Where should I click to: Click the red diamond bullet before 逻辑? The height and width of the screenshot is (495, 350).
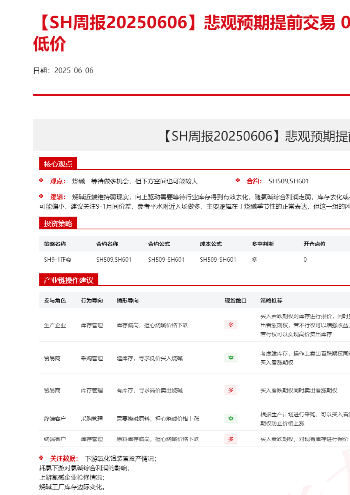(x=41, y=196)
